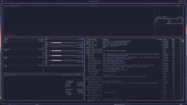The width and height of the screenshot is (187, 105).
Task: Click the tray icon left of the speaker
Action: [x=180, y=1]
